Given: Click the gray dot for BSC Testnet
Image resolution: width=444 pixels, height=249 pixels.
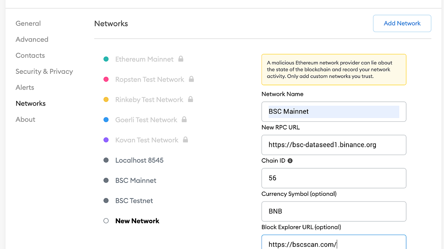Looking at the screenshot, I should [x=106, y=201].
